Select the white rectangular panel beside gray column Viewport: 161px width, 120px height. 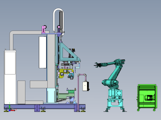pos(43,52)
